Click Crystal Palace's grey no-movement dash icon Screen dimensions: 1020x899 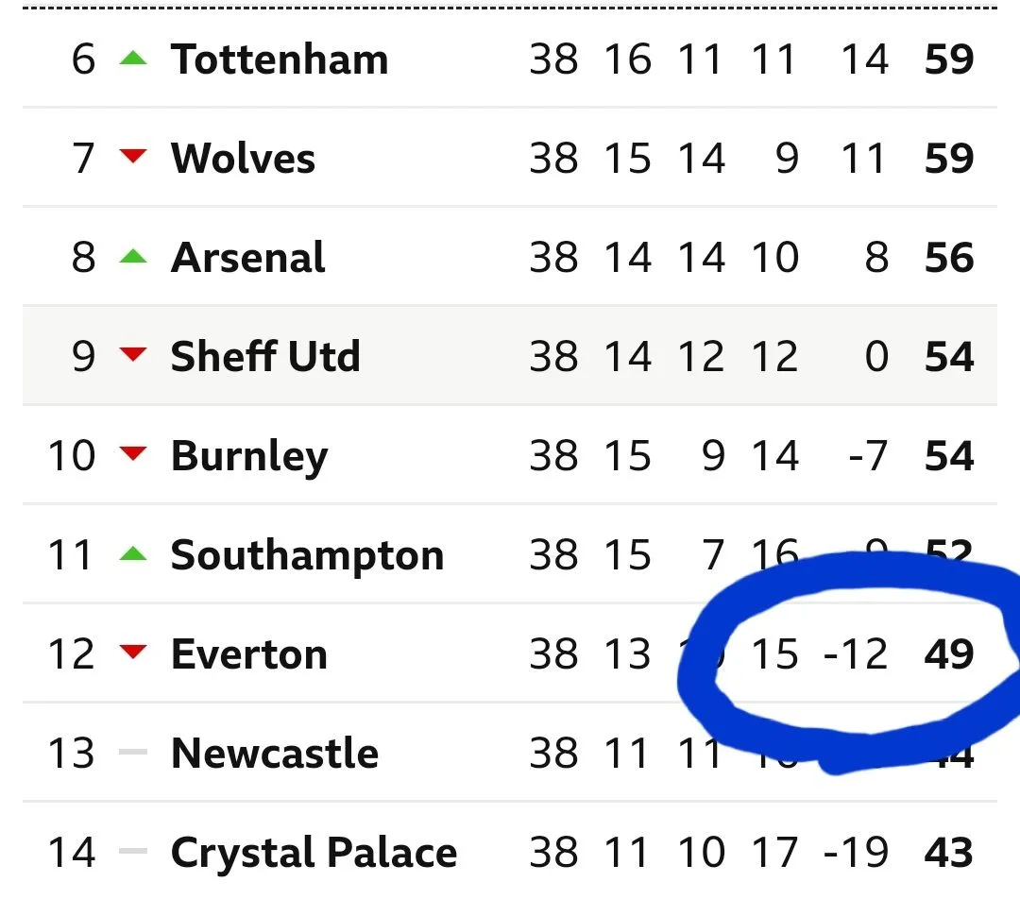pos(134,852)
